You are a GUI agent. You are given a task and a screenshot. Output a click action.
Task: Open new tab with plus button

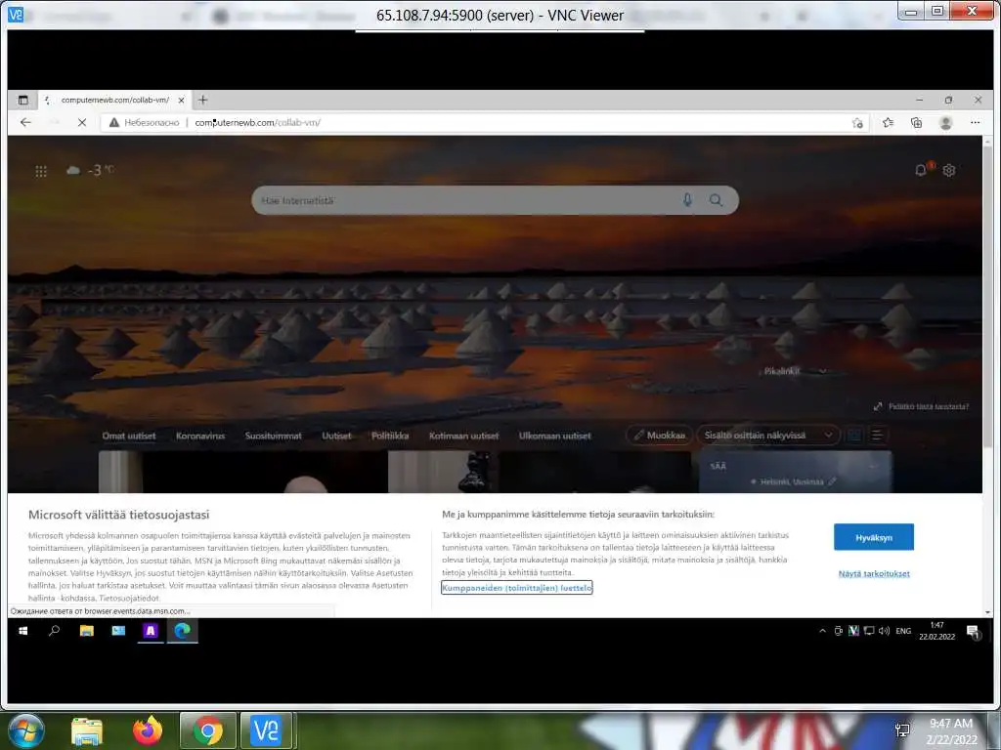[203, 101]
